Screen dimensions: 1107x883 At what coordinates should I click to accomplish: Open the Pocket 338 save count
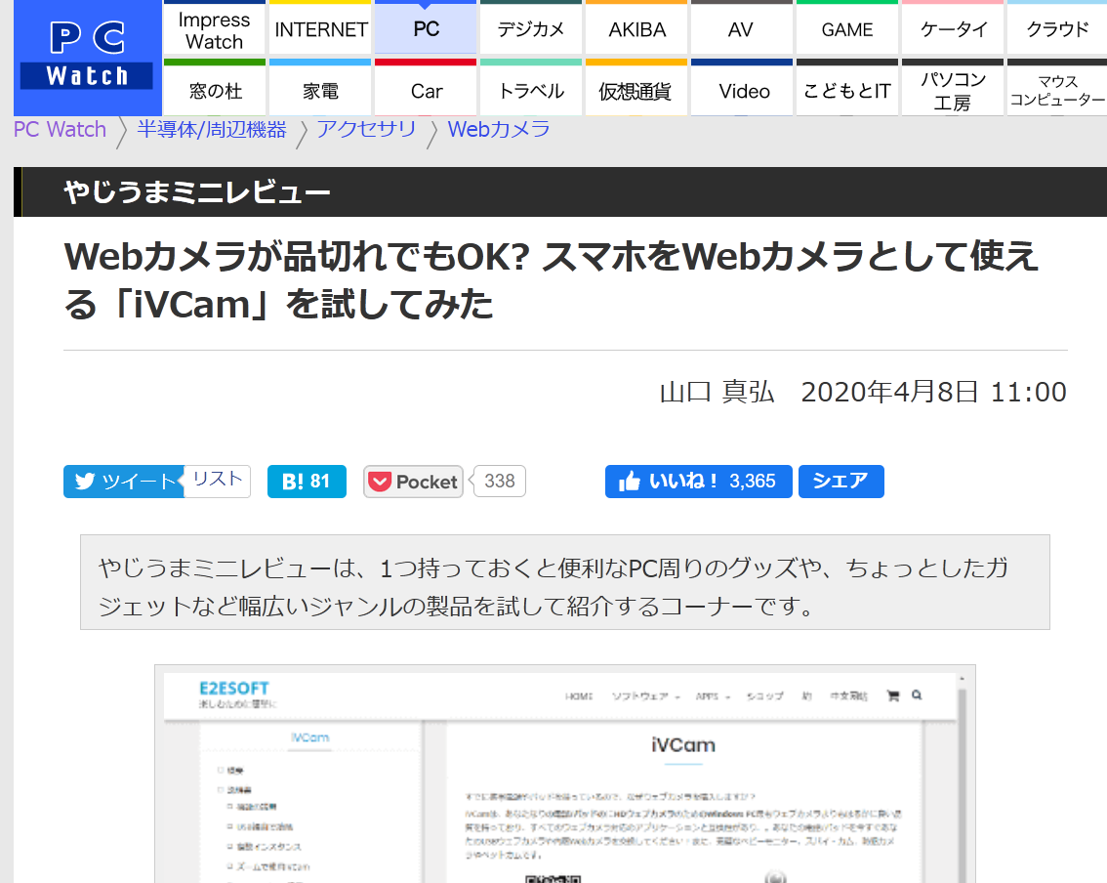tap(500, 481)
